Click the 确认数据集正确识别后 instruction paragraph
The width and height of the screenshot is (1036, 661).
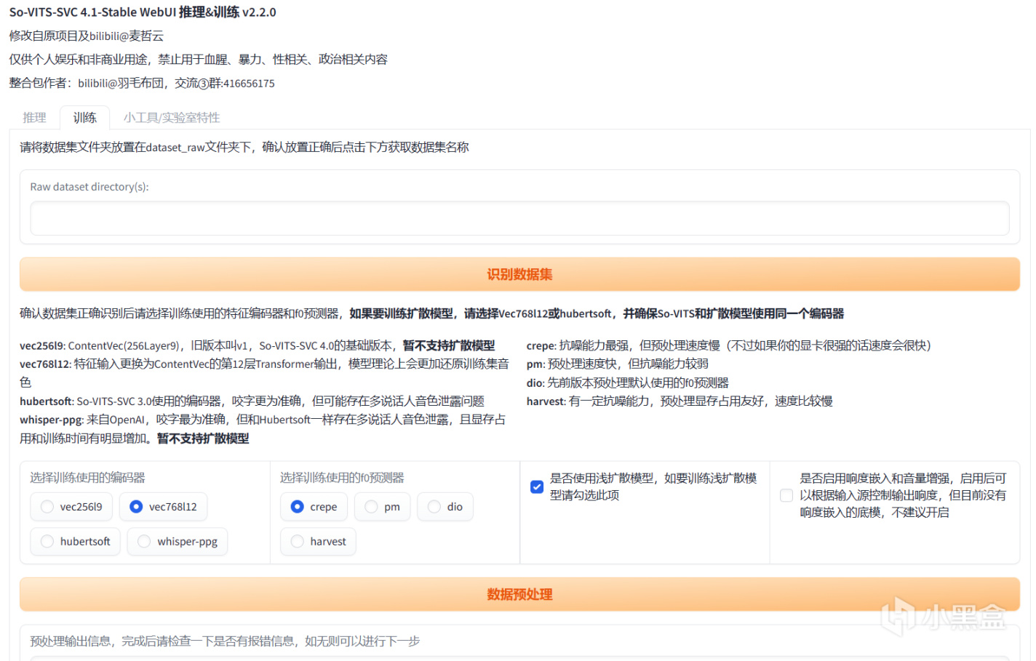pos(432,313)
